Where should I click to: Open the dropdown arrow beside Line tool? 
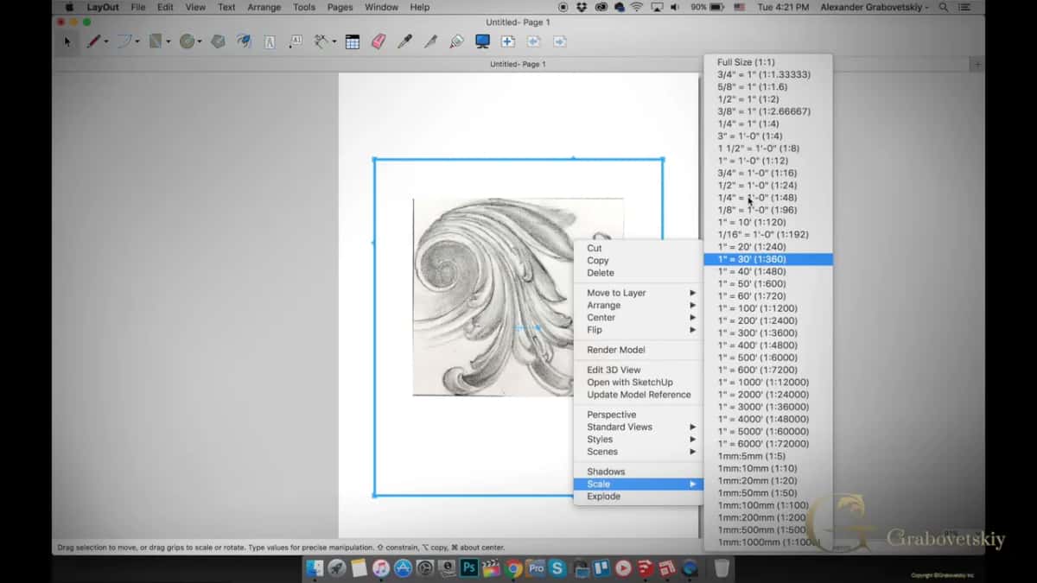(x=106, y=41)
